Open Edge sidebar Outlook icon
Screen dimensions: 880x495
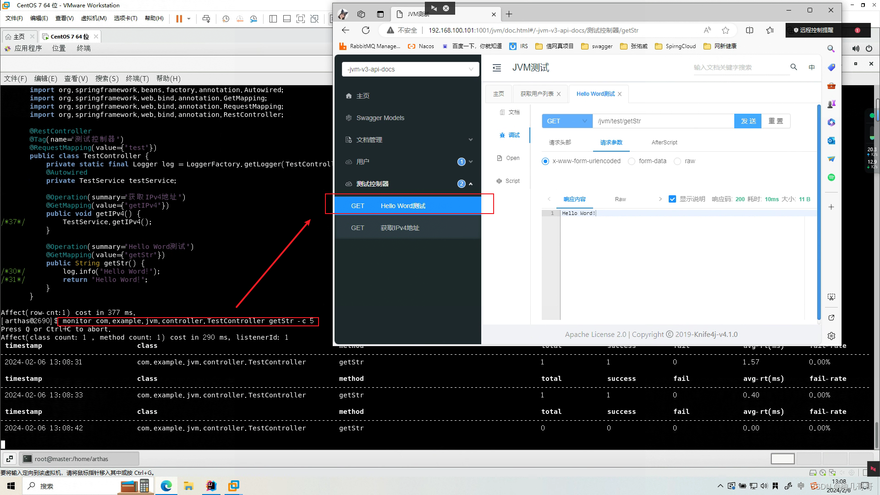click(831, 141)
